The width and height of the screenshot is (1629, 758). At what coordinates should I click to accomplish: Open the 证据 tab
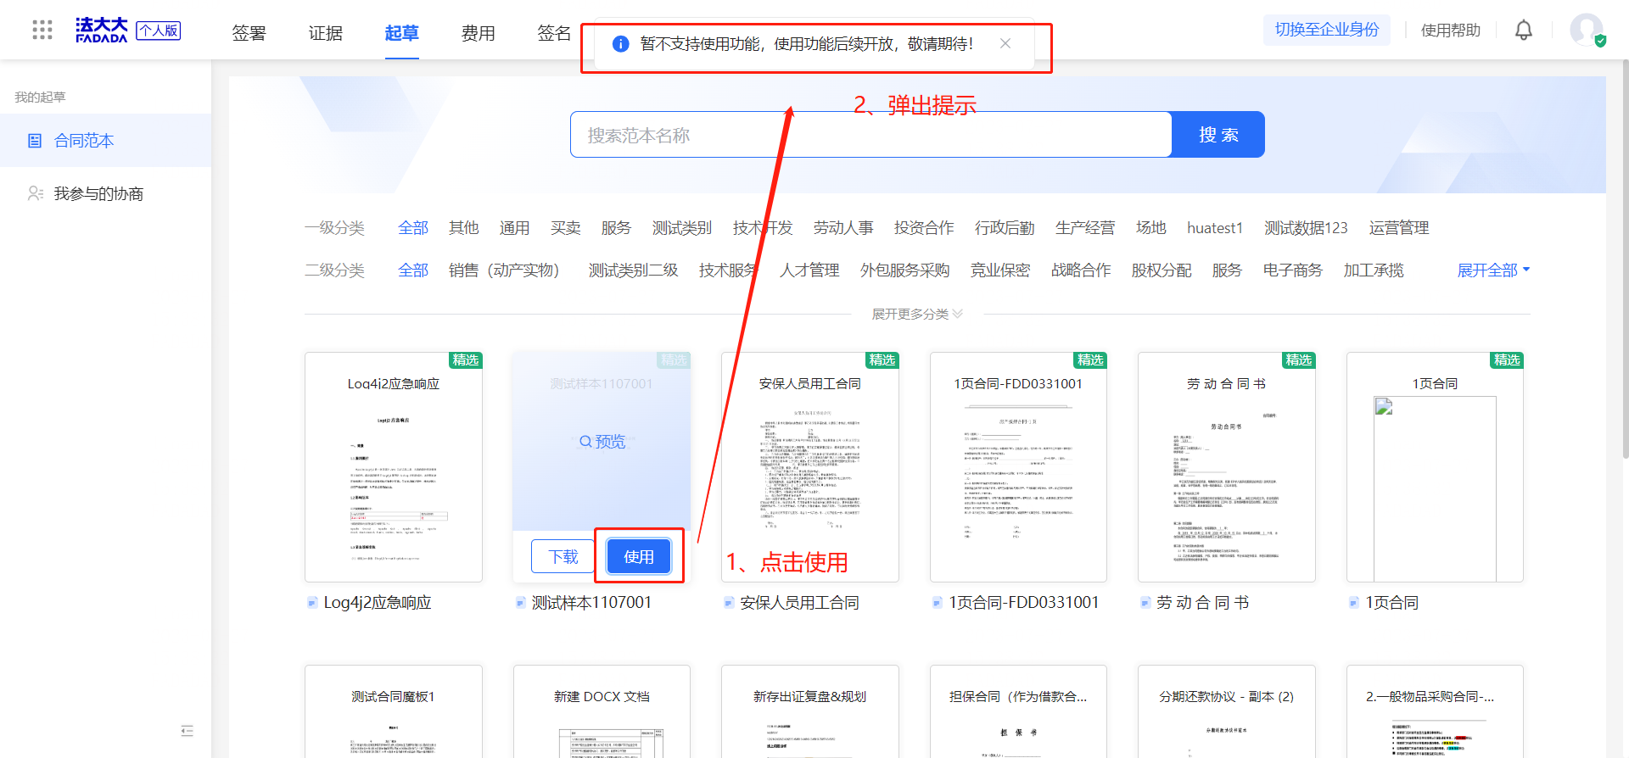click(x=326, y=33)
